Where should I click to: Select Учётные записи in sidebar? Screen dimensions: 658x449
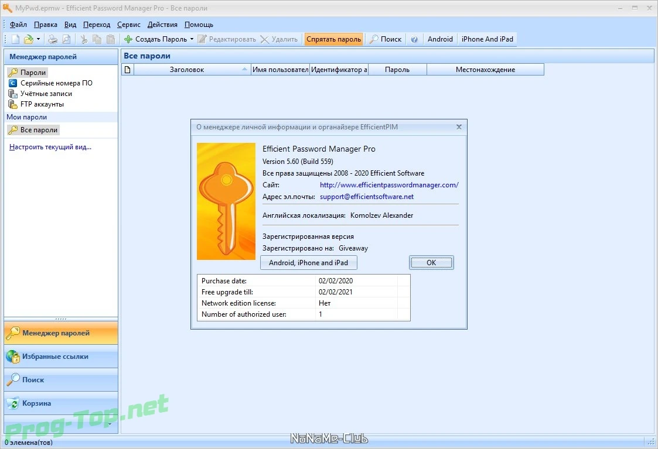pyautogui.click(x=40, y=94)
